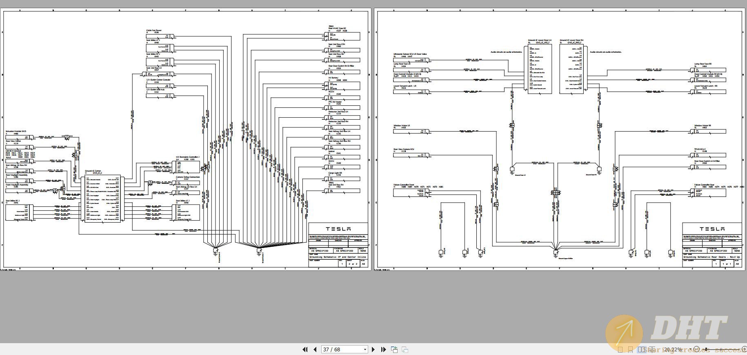Click title 'Grounding Schematic Rear Doors - Rev2 Up'
This screenshot has height=355, width=747.
(711, 257)
